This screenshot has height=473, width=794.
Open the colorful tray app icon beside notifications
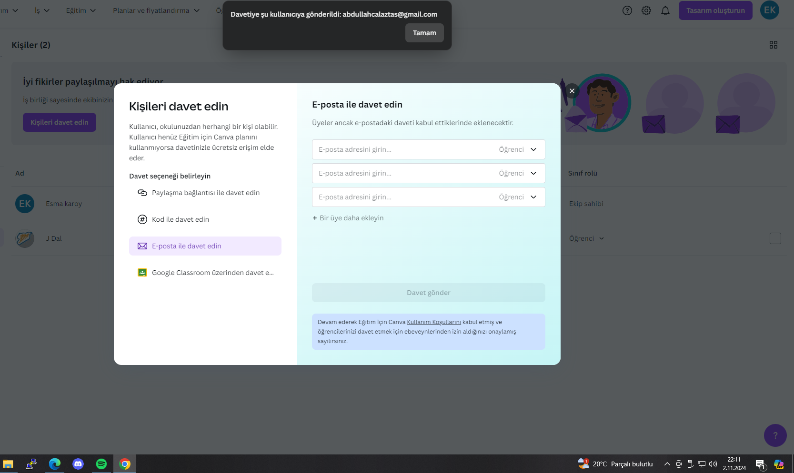[779, 464]
